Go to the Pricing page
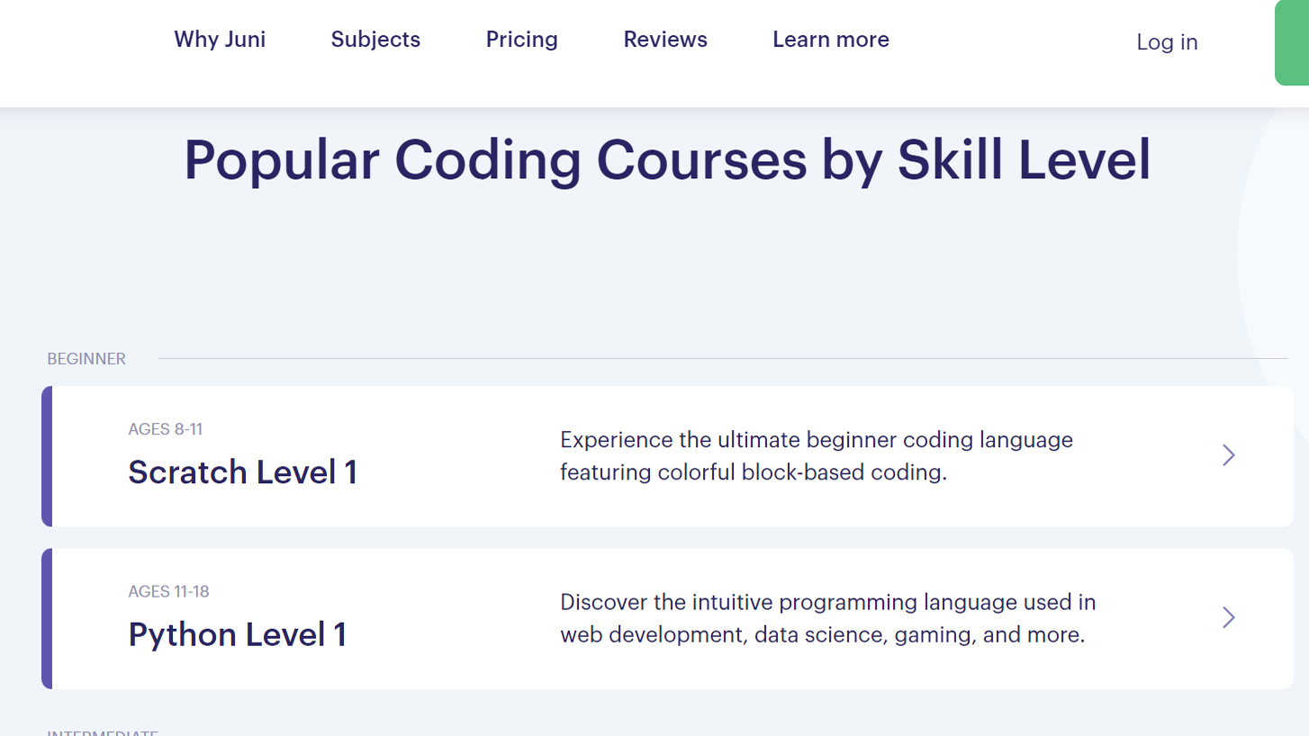The image size is (1309, 736). pos(521,40)
